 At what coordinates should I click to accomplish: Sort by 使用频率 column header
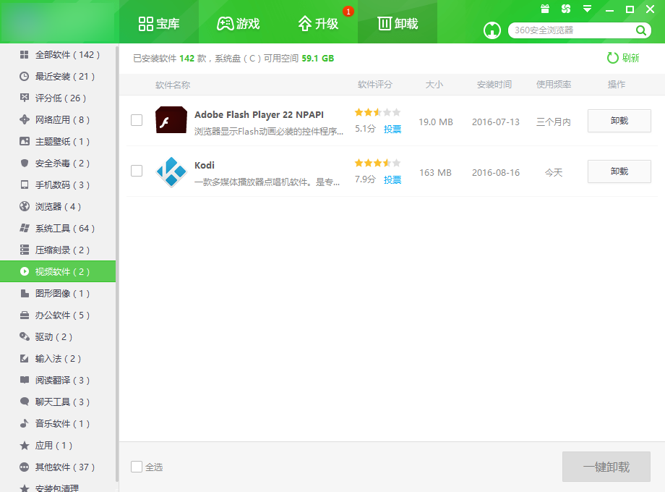554,85
